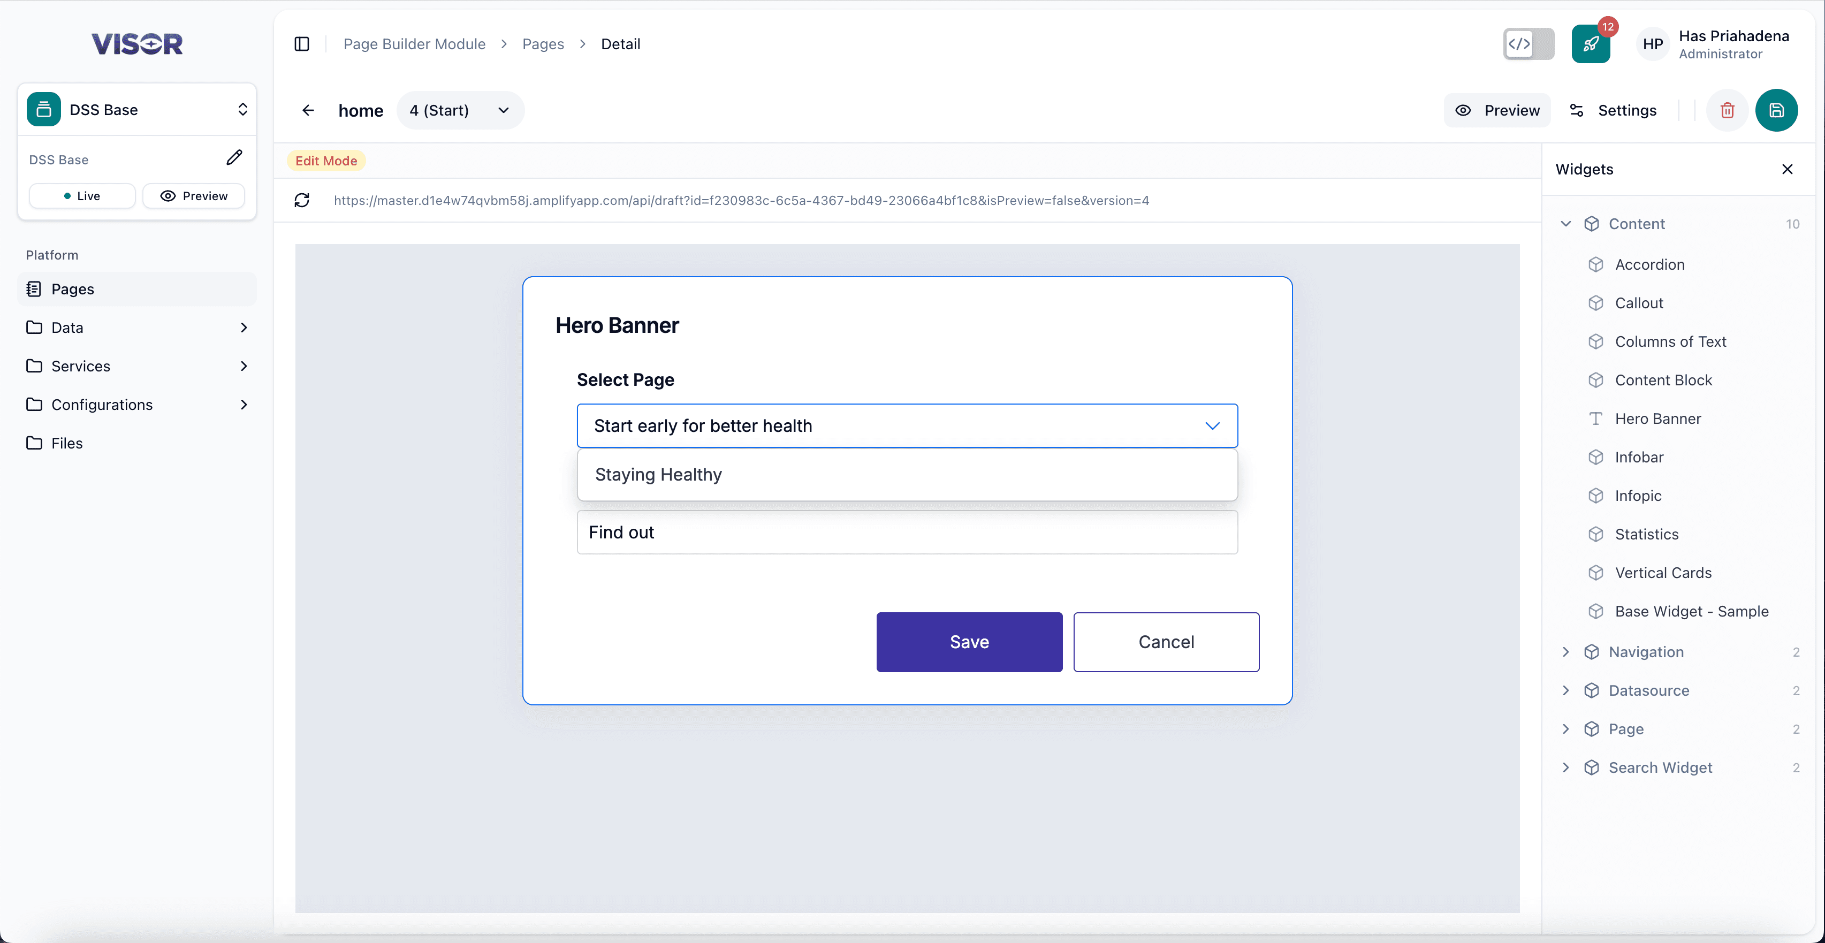Open the Pages section in the sidebar
This screenshot has width=1825, height=943.
click(73, 288)
